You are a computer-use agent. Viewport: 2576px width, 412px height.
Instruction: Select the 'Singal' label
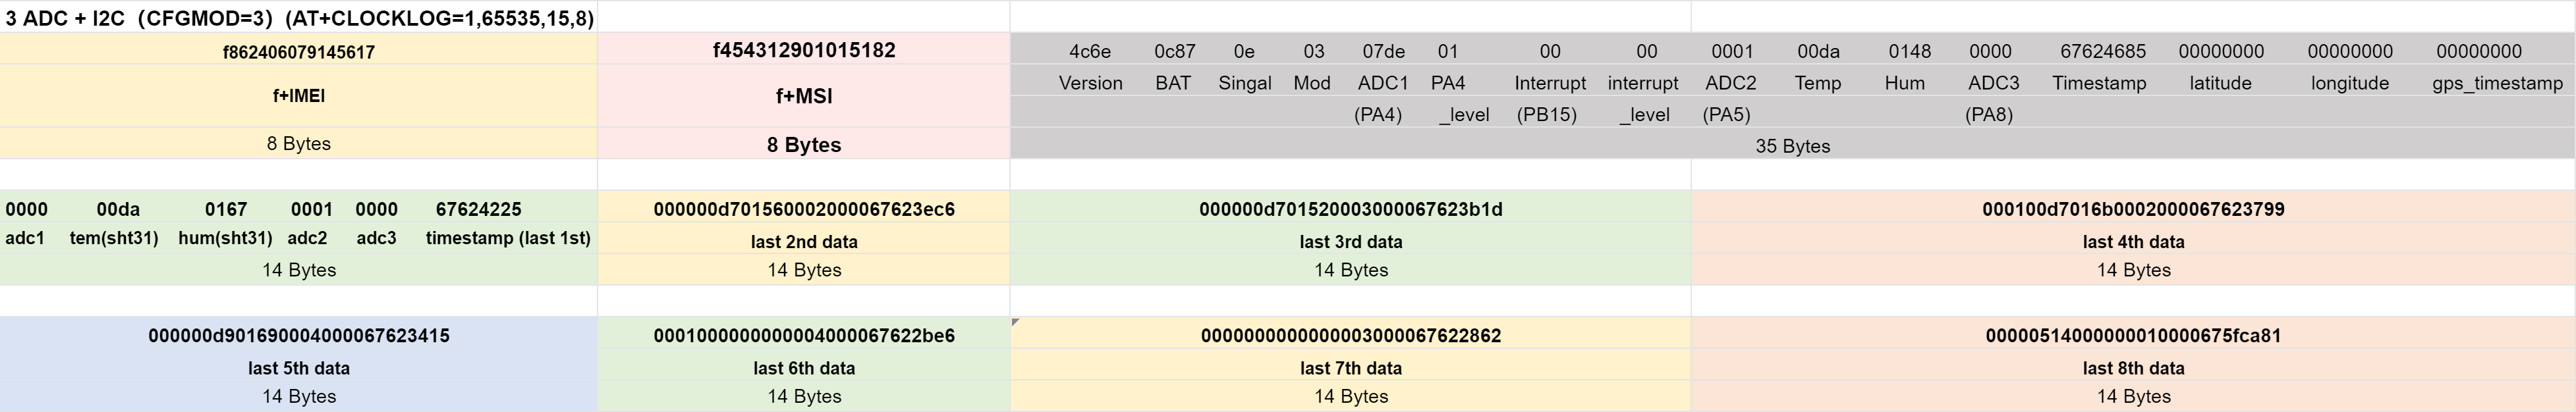click(x=1245, y=83)
